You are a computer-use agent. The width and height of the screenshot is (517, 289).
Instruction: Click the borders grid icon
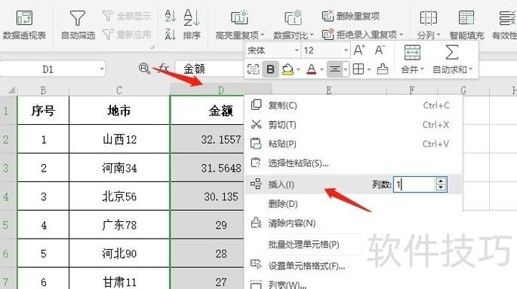[x=359, y=69]
